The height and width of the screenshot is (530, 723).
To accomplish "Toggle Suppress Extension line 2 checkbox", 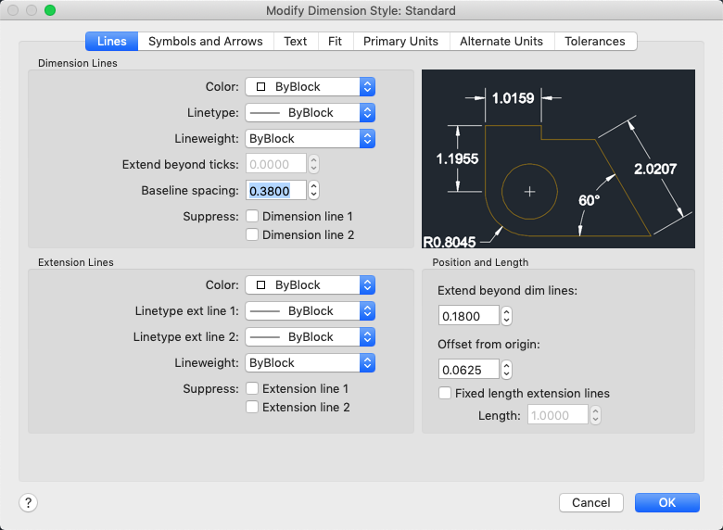I will pos(252,407).
